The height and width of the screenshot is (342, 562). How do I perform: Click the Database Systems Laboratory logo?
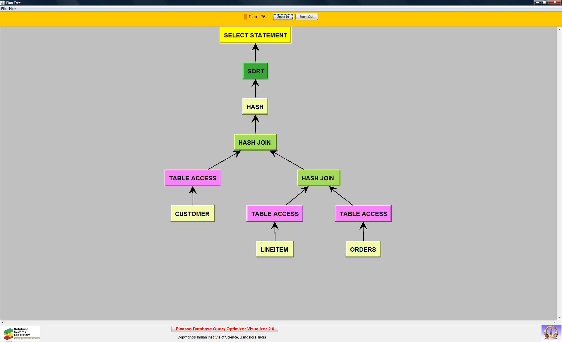point(20,334)
